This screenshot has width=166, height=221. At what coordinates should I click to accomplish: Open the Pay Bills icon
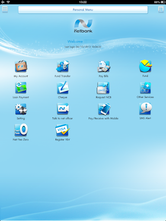(104, 66)
